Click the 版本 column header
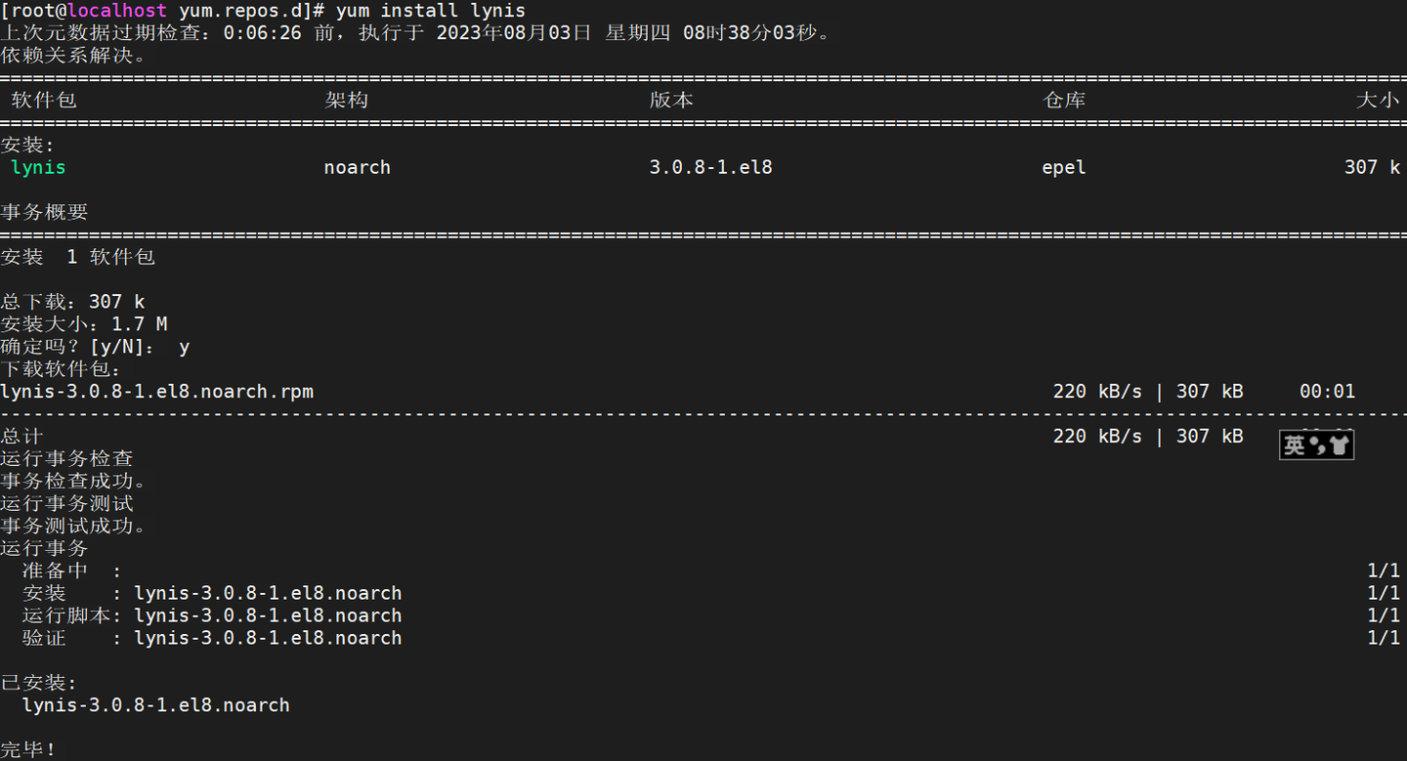The height and width of the screenshot is (761, 1407). click(x=671, y=100)
